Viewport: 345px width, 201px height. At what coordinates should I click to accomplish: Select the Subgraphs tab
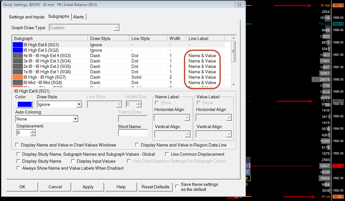(x=58, y=16)
